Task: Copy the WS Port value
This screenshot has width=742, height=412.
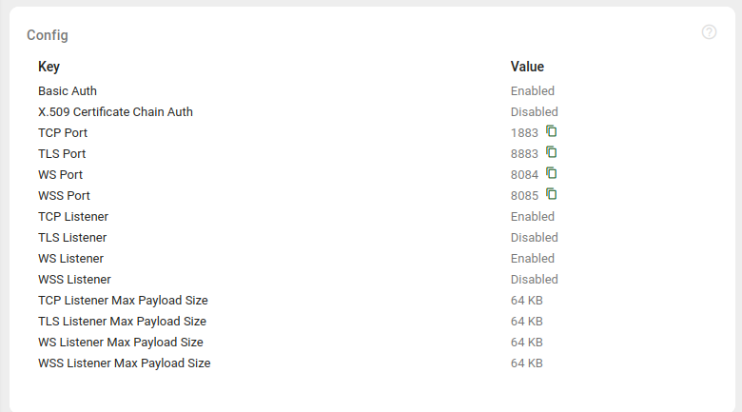Action: [x=552, y=173]
